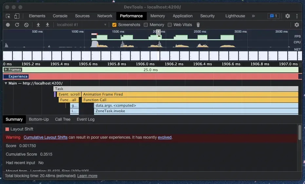Click the save profile download icon

point(48,25)
